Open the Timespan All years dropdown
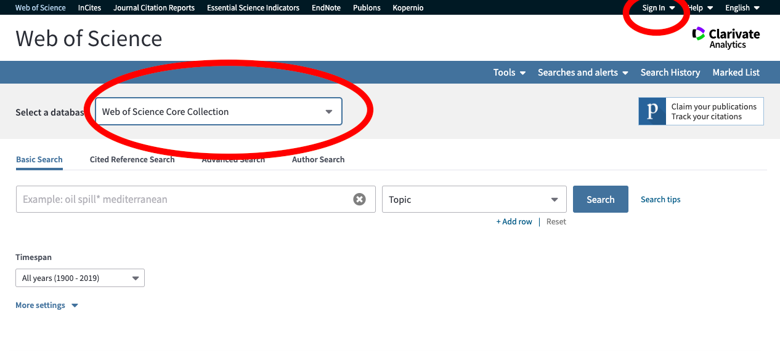This screenshot has height=351, width=780. (x=80, y=278)
